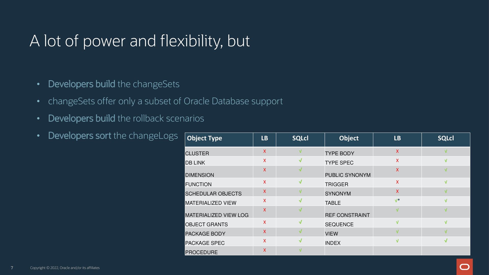
Task: Click the green check for SEQUENCE under SQLcl
Action: tap(446, 223)
